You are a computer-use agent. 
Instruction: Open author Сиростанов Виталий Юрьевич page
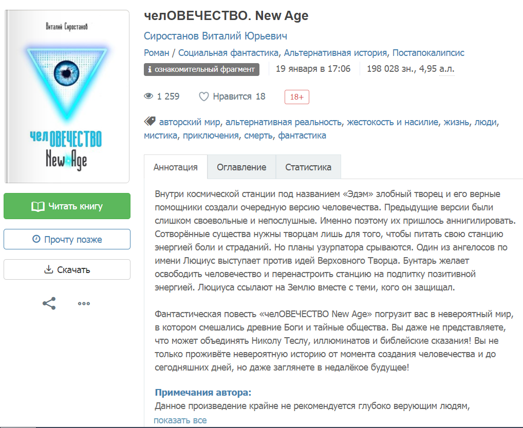point(215,36)
